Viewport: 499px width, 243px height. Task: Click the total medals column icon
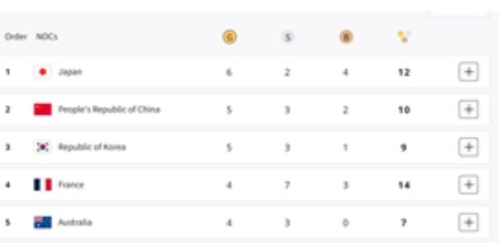tap(404, 37)
